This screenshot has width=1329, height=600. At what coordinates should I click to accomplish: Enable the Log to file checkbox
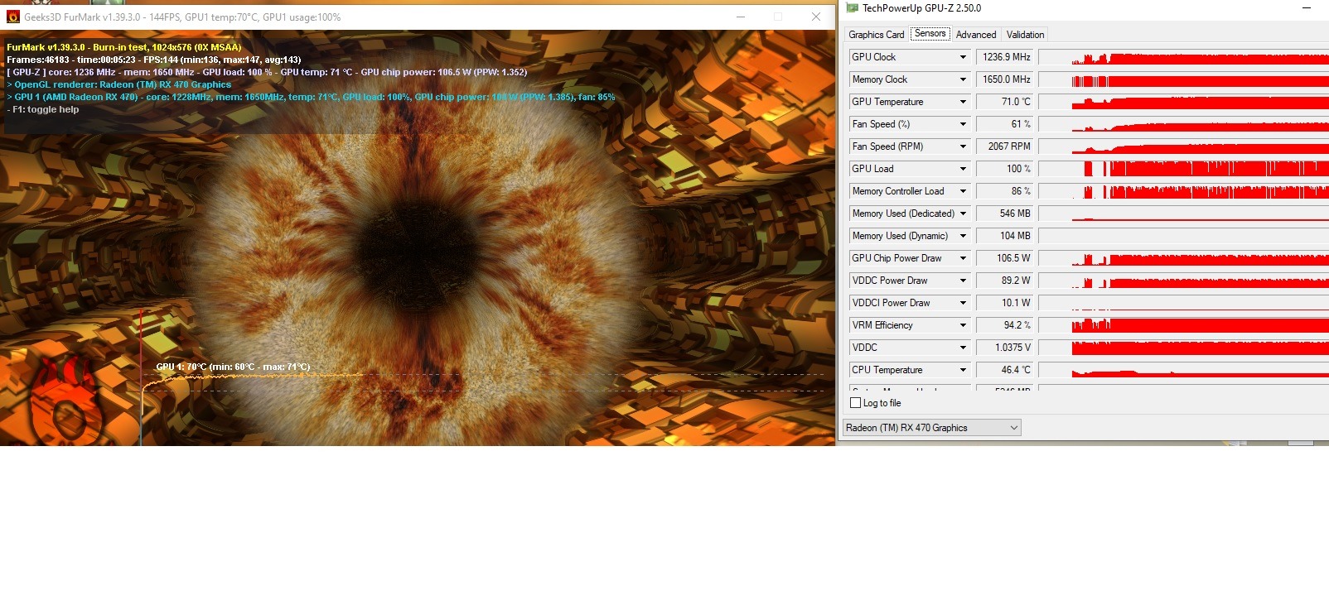(x=856, y=403)
